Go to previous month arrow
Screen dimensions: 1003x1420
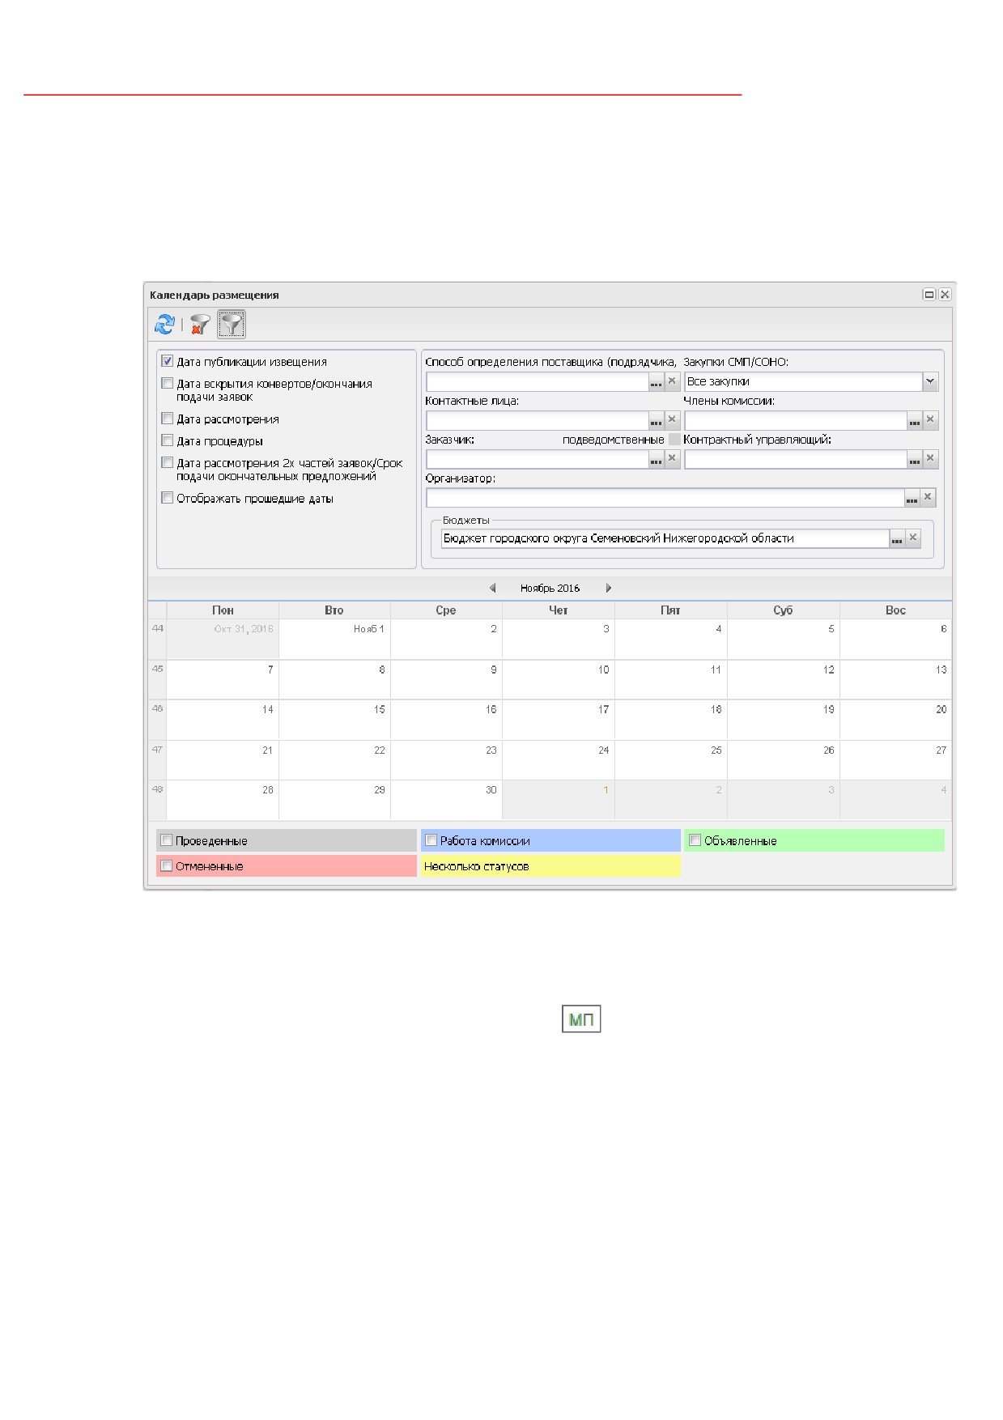(x=493, y=588)
